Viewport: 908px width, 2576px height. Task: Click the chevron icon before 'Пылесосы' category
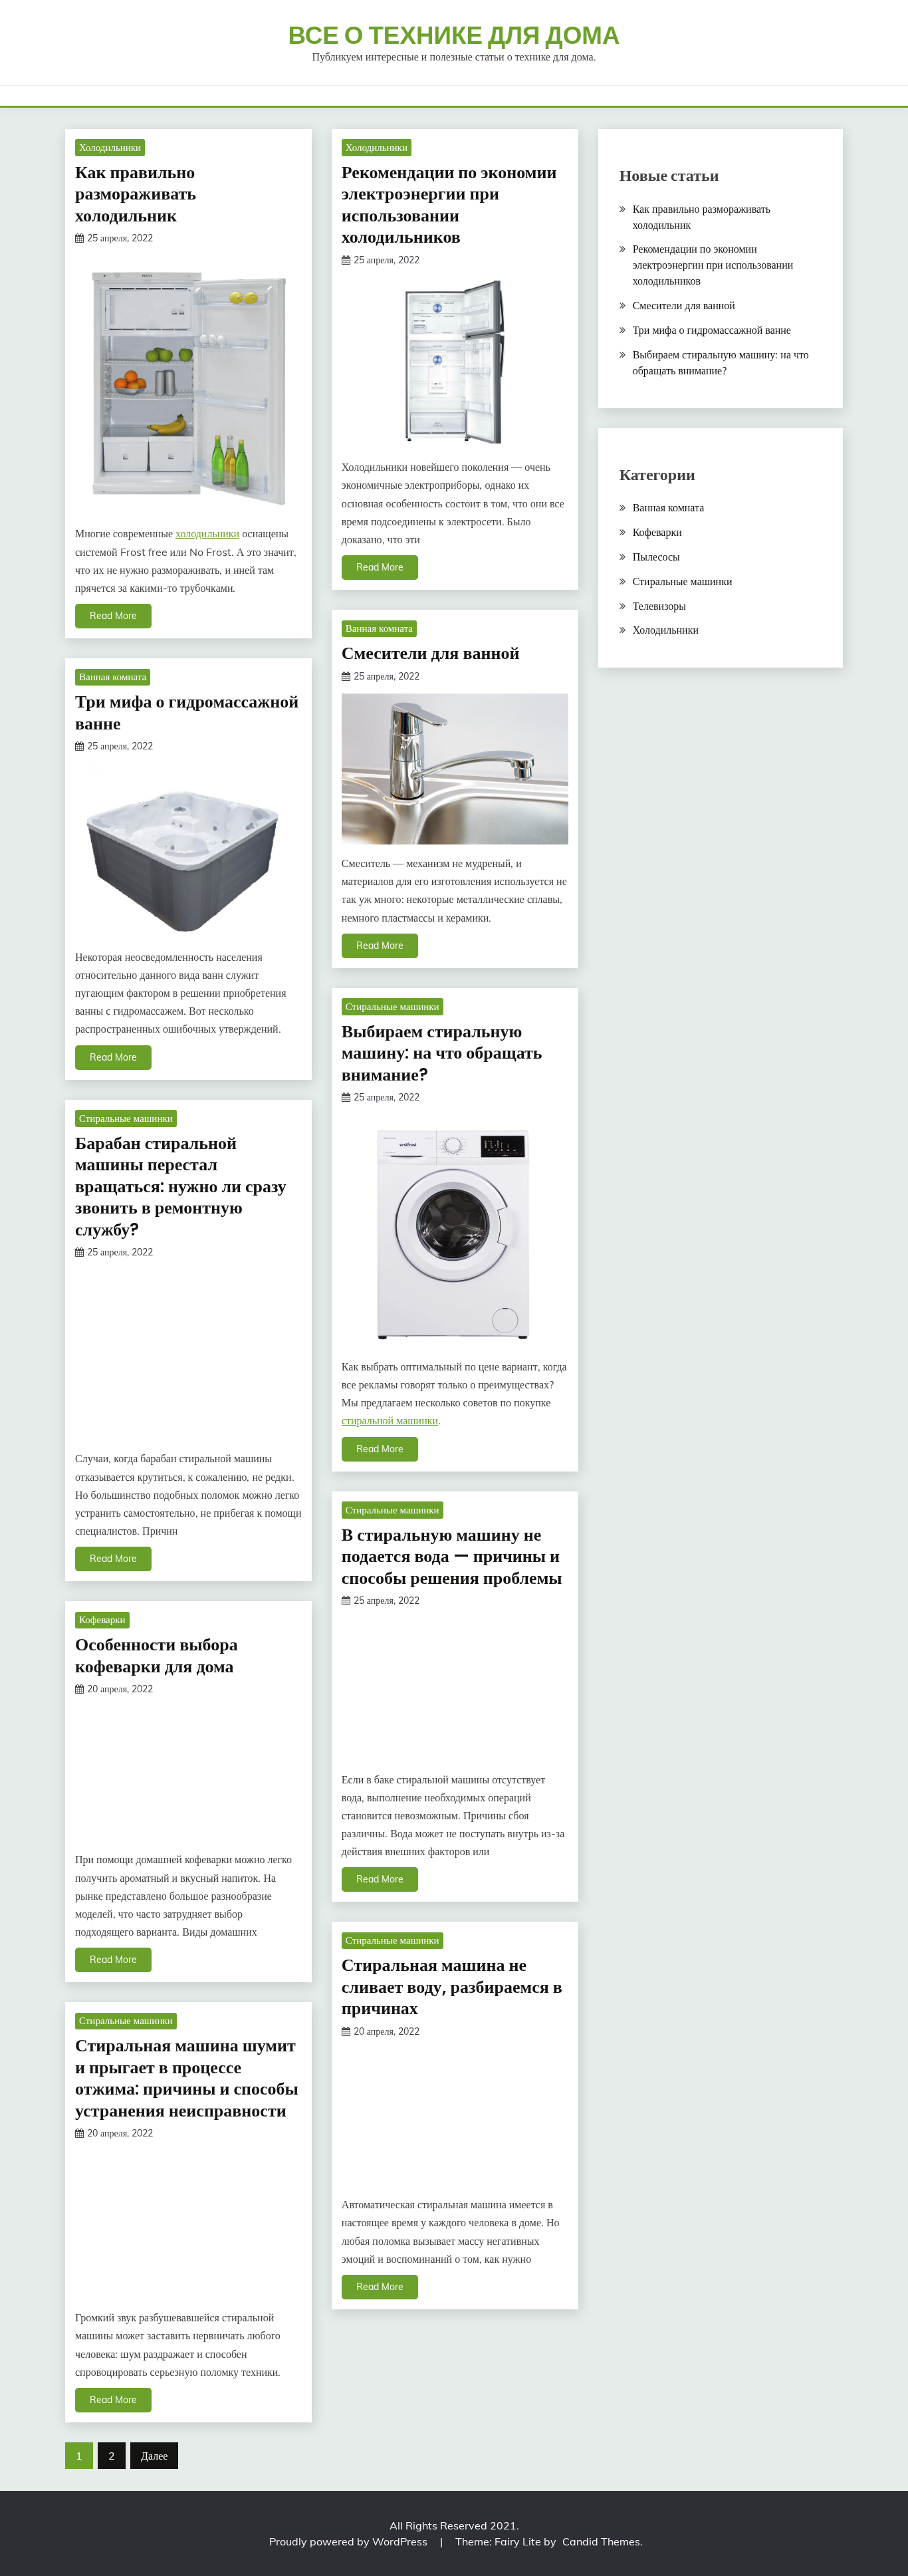click(622, 557)
